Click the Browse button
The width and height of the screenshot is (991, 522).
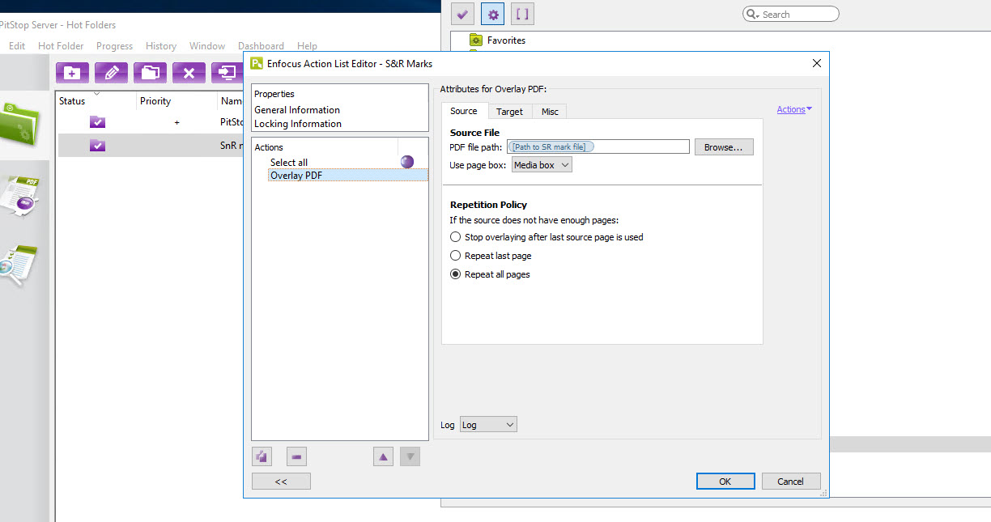[x=724, y=147]
